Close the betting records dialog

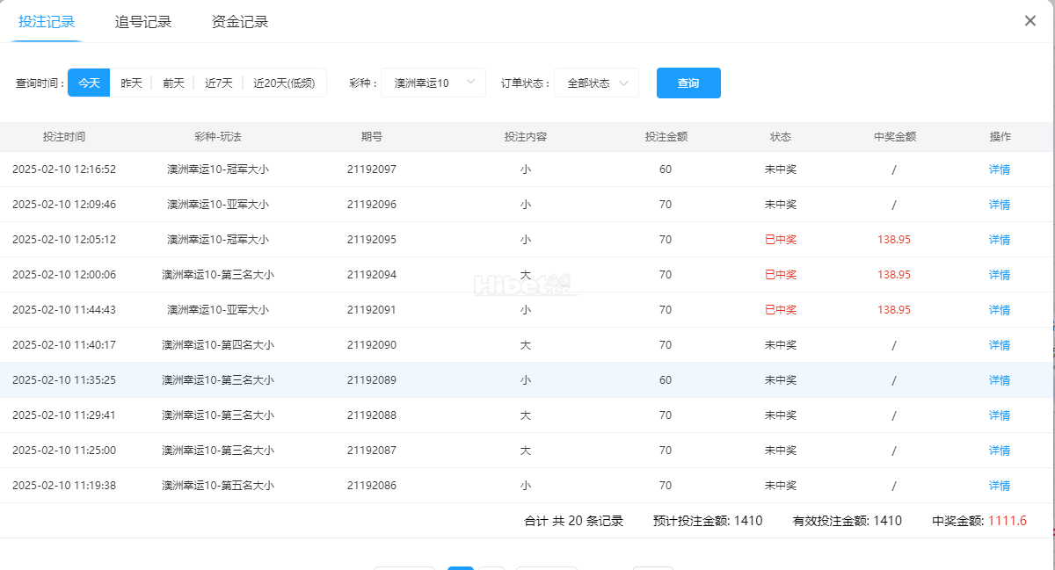[1030, 21]
